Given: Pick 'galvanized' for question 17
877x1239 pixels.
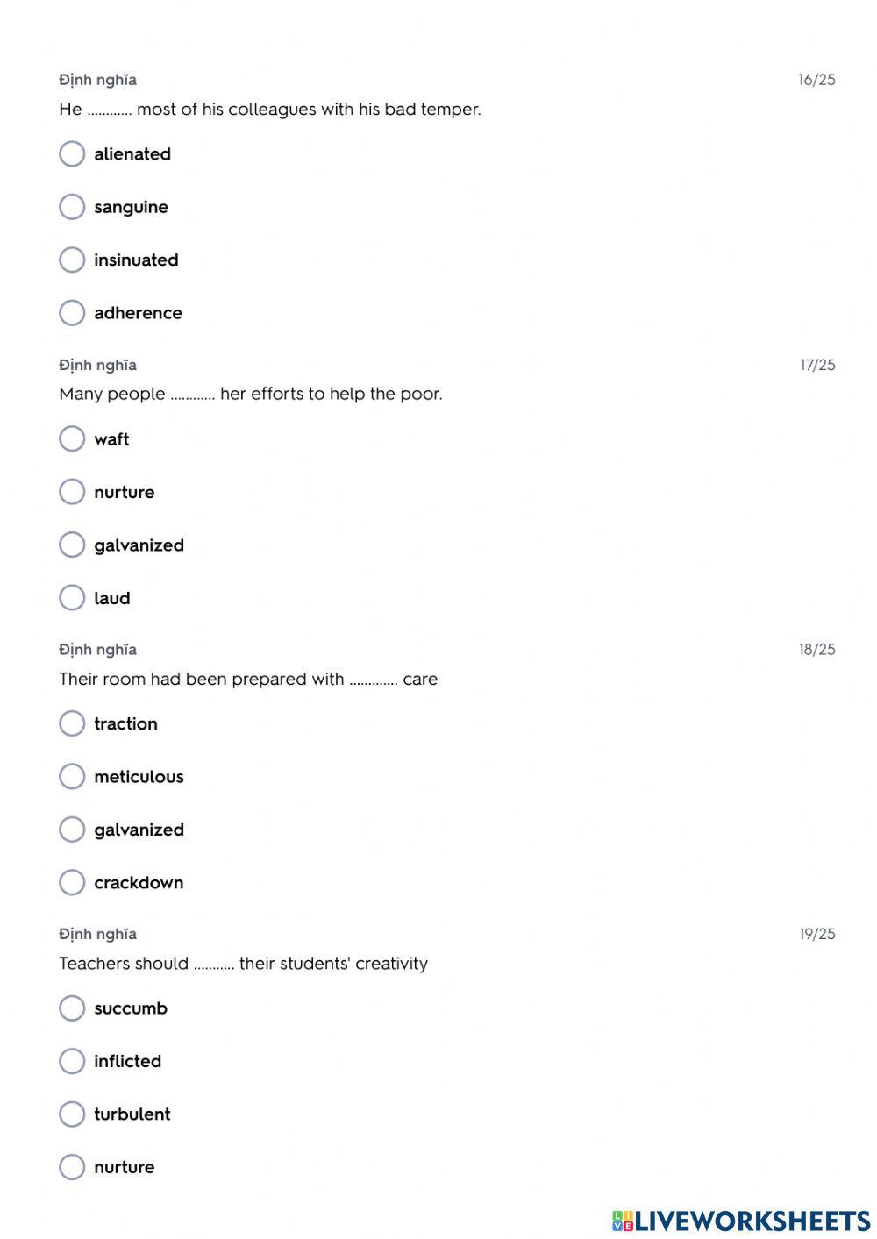Looking at the screenshot, I should tap(72, 545).
